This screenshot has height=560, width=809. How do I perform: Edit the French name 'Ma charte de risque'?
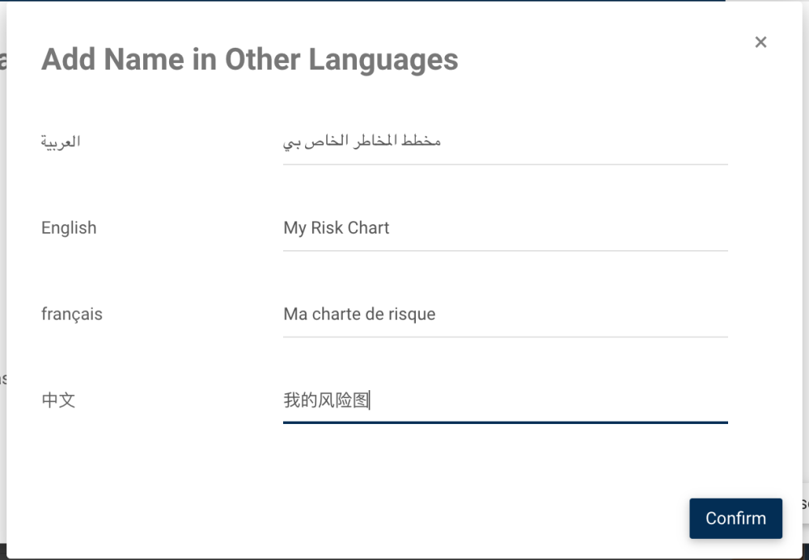pos(505,314)
